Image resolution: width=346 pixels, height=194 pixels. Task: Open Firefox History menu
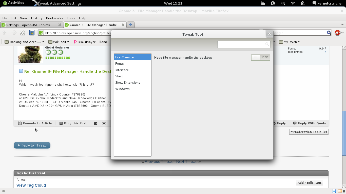[37, 18]
